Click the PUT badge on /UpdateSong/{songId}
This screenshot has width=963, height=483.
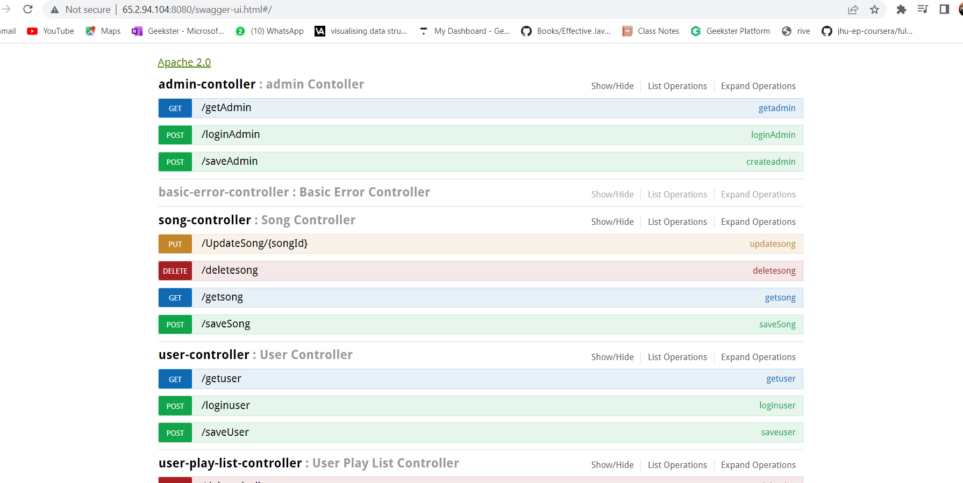pos(175,244)
